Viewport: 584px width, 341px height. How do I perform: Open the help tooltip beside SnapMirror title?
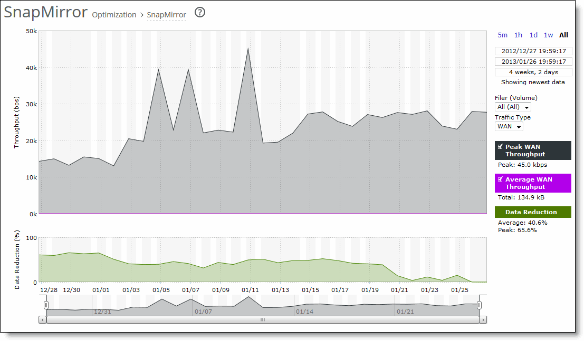pos(199,13)
